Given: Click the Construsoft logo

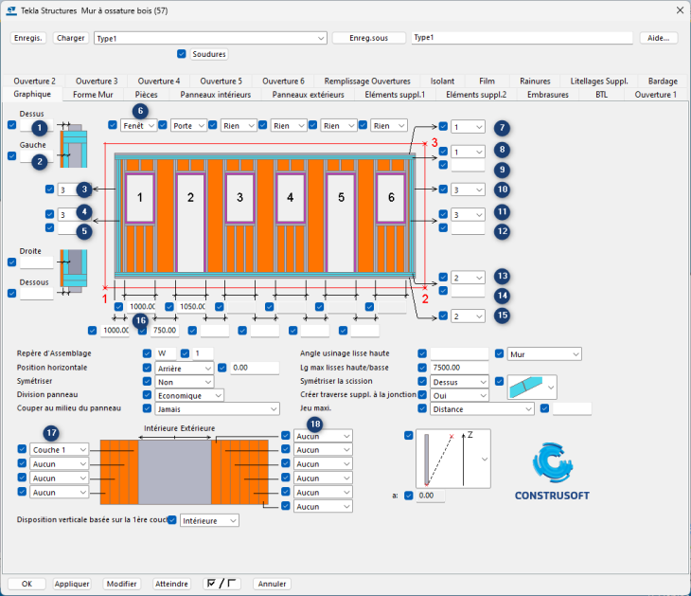Looking at the screenshot, I should [553, 473].
